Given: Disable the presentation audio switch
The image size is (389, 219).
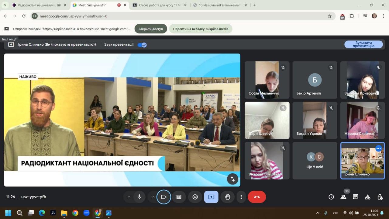Looking at the screenshot, I should coord(142,45).
